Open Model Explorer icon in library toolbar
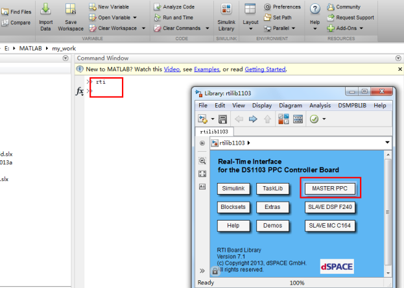 click(x=298, y=119)
